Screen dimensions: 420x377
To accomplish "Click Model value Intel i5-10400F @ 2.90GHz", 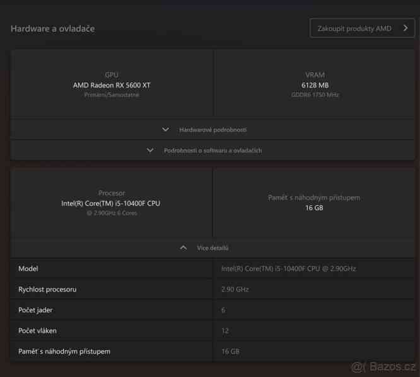I will tap(288, 269).
